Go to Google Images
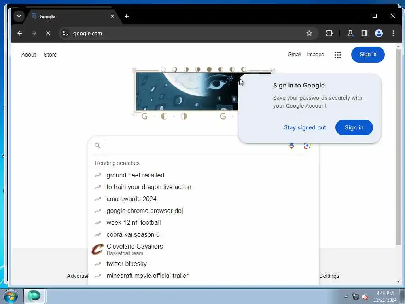405x304 pixels. click(x=315, y=55)
